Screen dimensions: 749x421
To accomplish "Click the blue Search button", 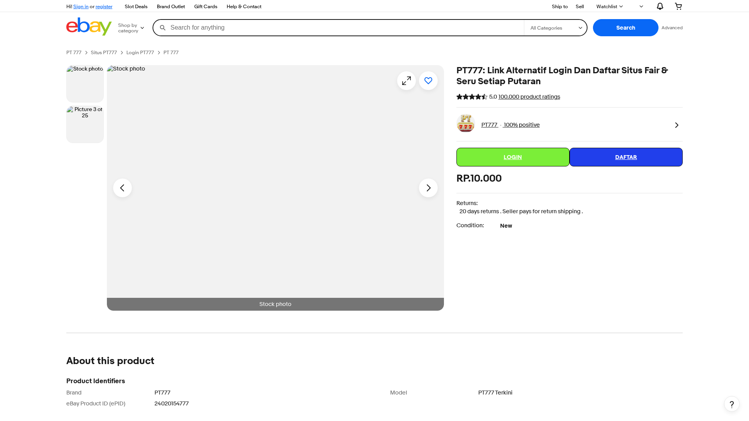I will [626, 28].
